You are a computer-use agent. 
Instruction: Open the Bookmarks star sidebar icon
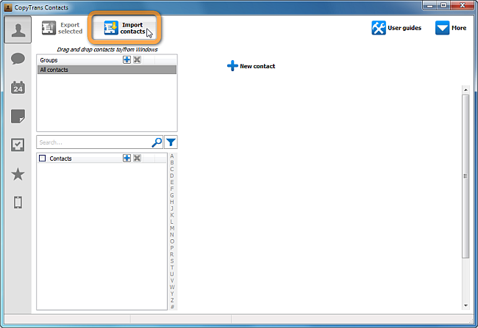(x=18, y=174)
